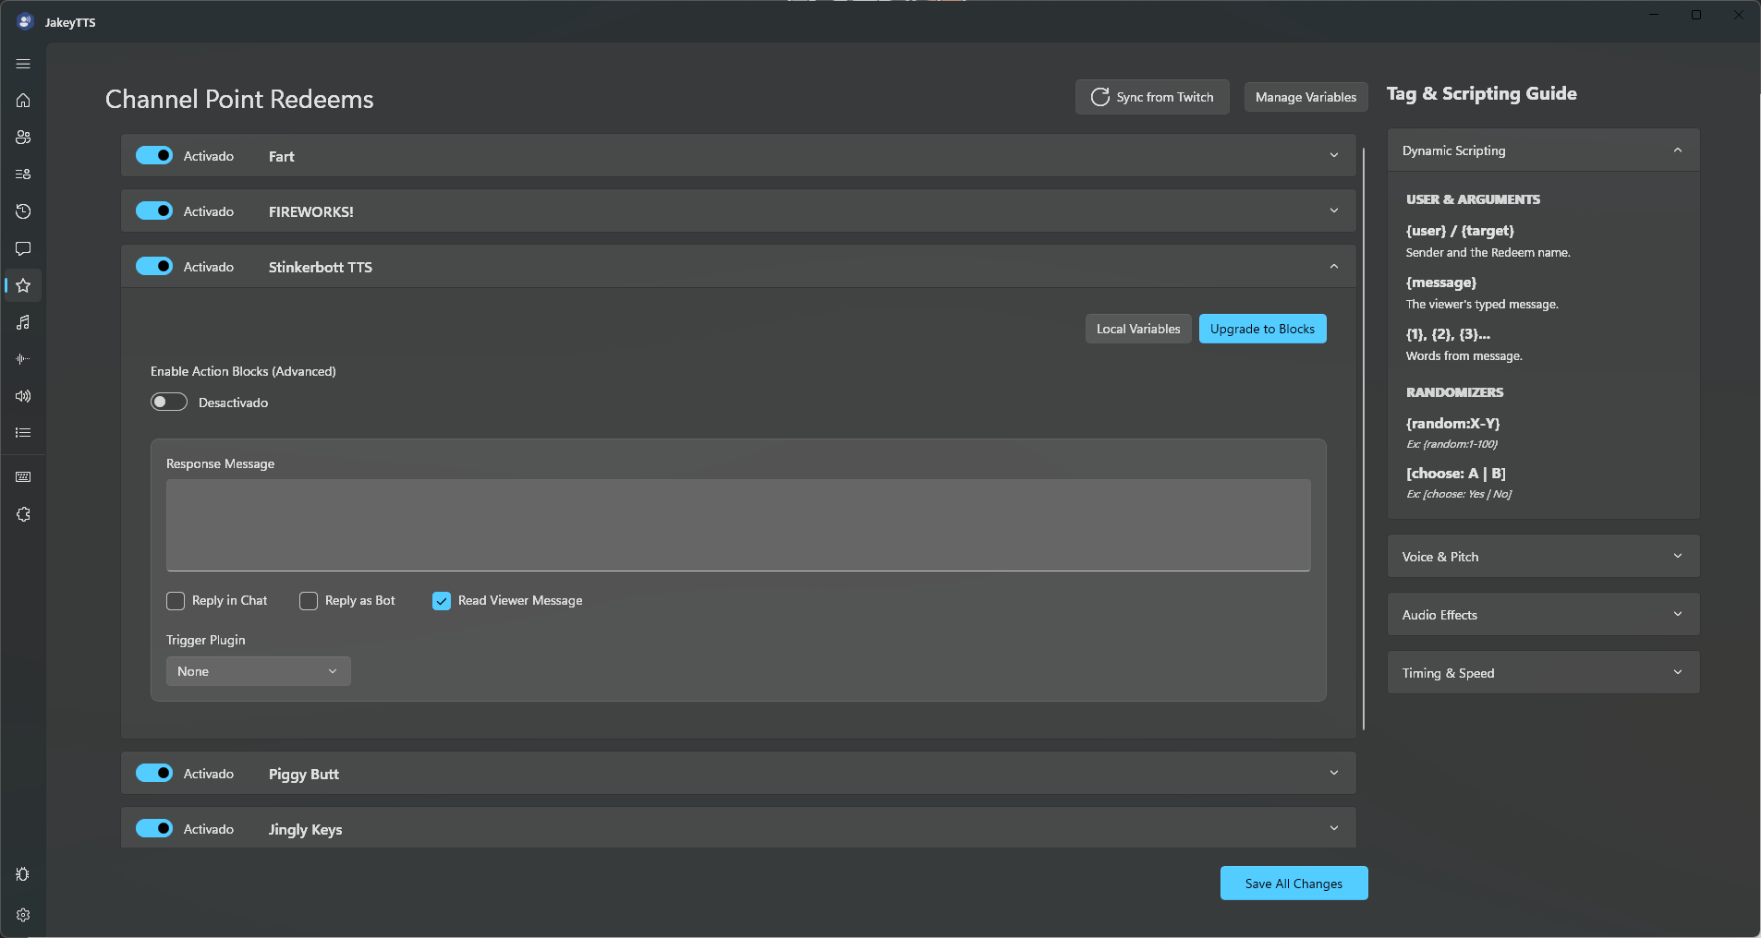Select the star channel point redeems icon

click(x=23, y=285)
